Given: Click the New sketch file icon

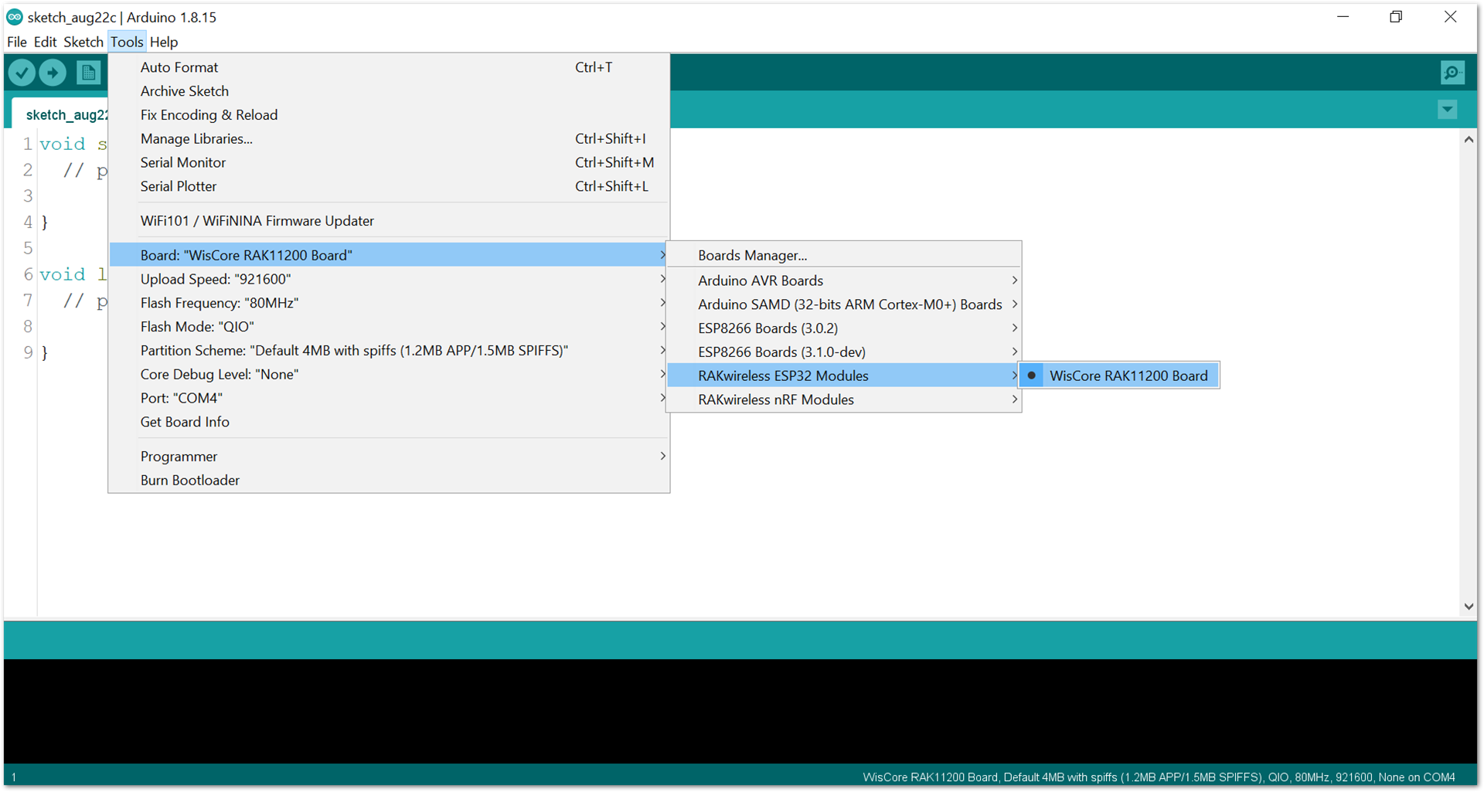Looking at the screenshot, I should pyautogui.click(x=88, y=73).
